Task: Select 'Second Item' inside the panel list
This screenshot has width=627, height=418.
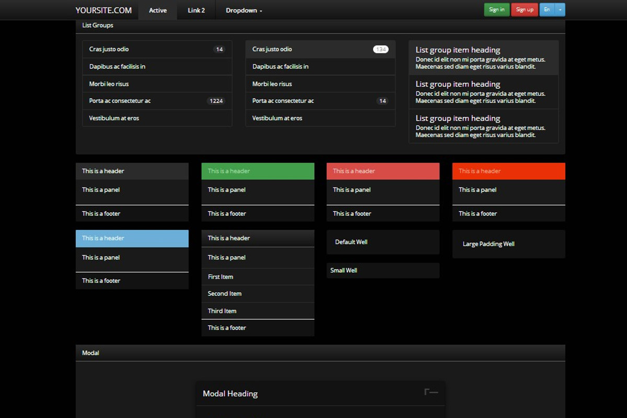Action: pos(224,294)
